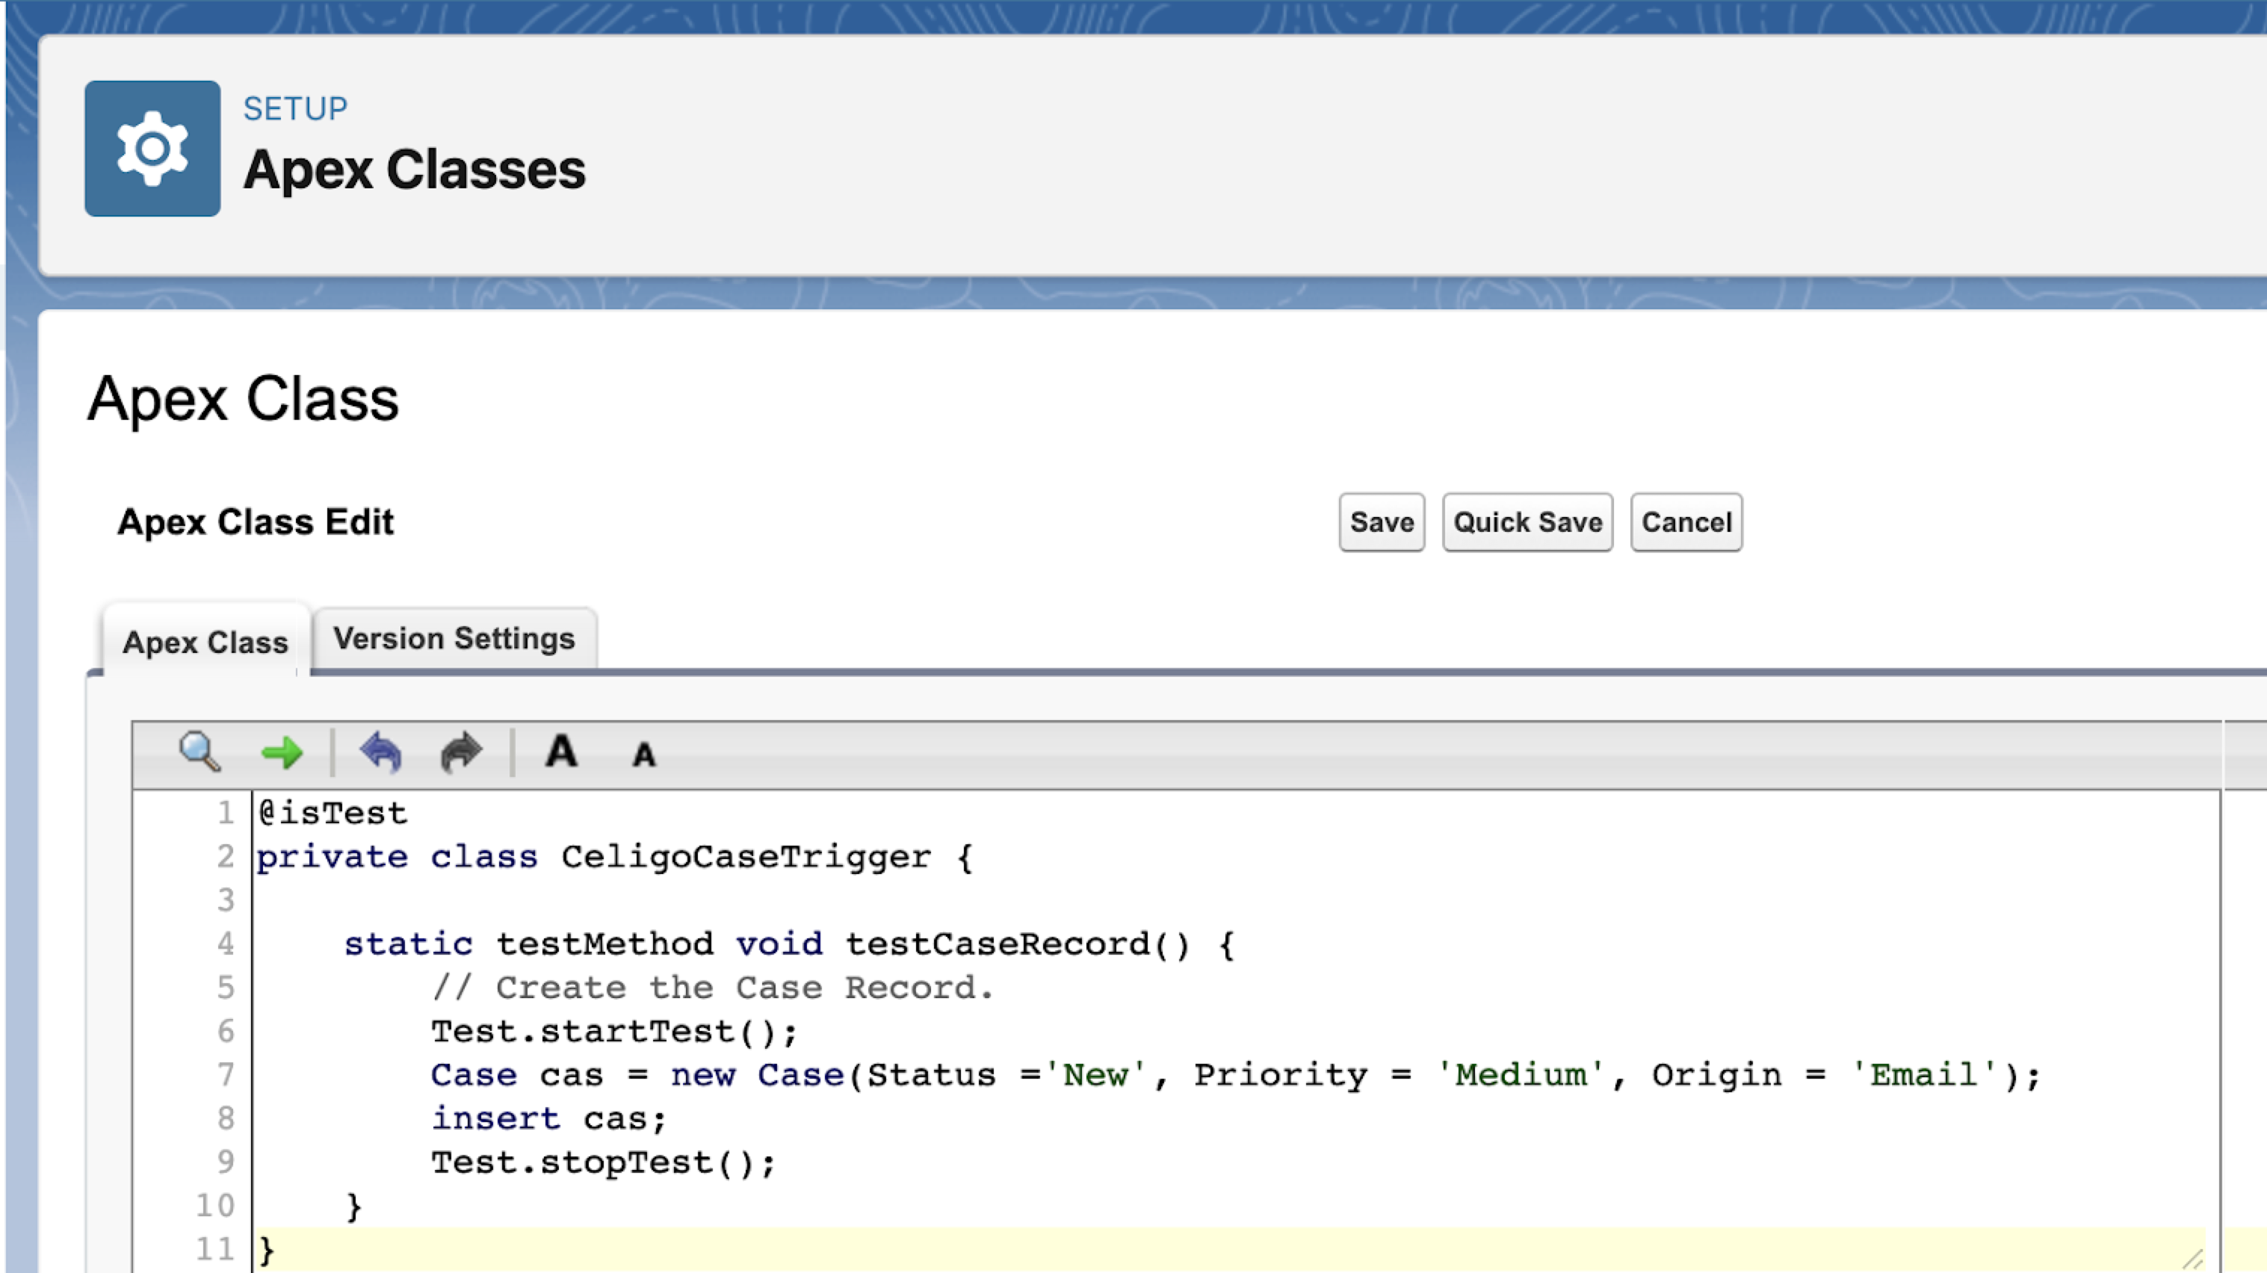Select the search icon in the editor toolbar

[x=198, y=752]
